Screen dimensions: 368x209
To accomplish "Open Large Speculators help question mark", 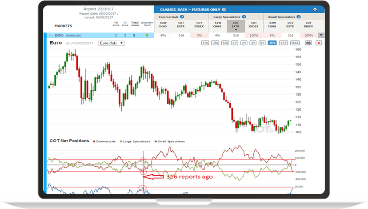I will (244, 17).
